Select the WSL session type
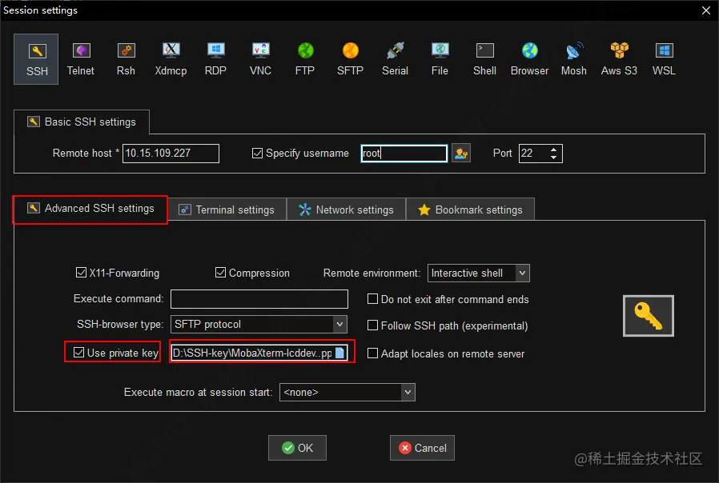Viewport: 719px width, 483px height. tap(664, 59)
